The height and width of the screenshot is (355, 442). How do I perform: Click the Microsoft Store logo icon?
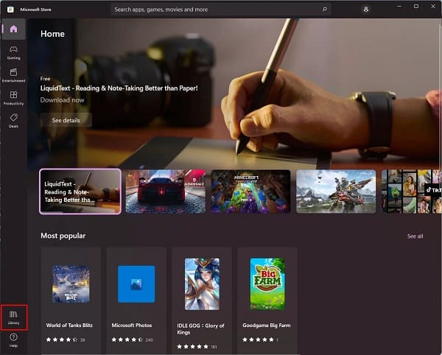pyautogui.click(x=10, y=10)
